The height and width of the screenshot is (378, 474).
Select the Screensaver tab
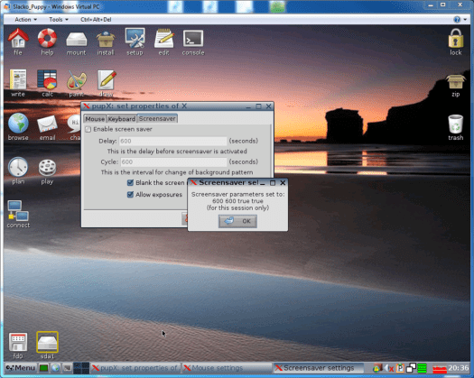157,118
